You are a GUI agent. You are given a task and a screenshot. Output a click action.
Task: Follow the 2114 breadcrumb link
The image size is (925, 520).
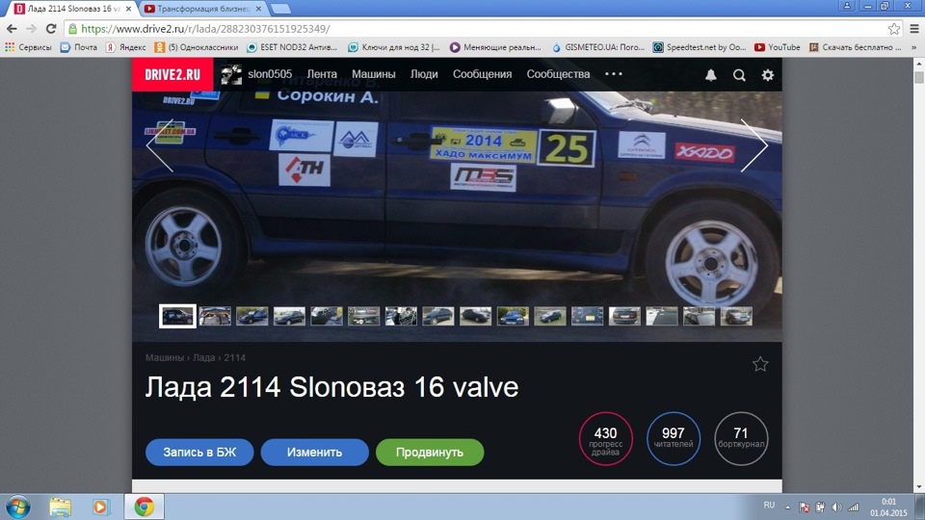click(x=234, y=358)
